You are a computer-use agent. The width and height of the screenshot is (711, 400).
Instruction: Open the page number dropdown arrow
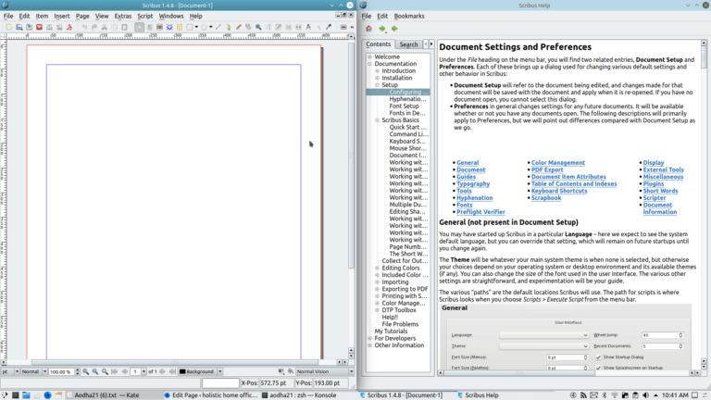click(x=143, y=371)
